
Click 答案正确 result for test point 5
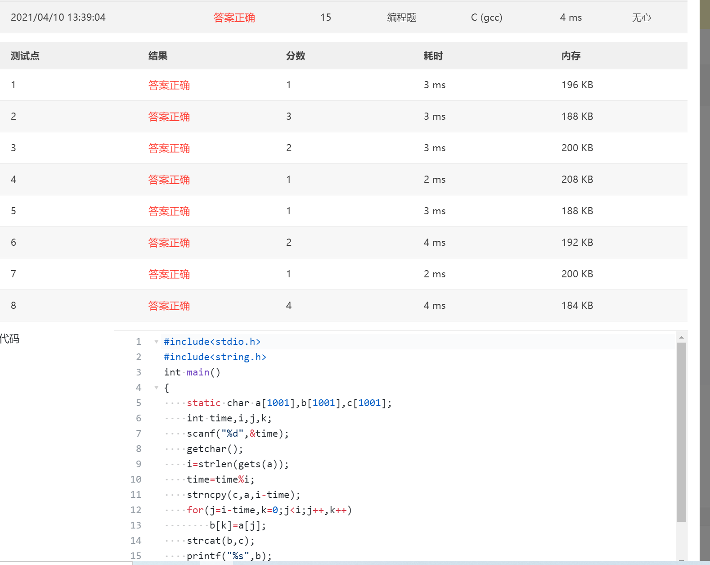pos(169,211)
